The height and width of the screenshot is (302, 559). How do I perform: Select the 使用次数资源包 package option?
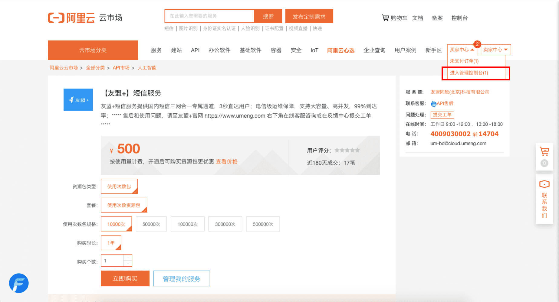click(124, 205)
